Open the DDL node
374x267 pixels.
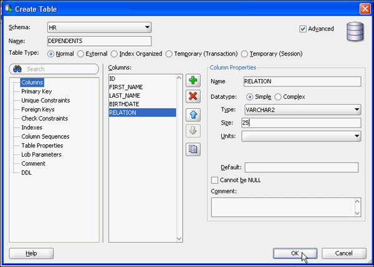click(26, 173)
